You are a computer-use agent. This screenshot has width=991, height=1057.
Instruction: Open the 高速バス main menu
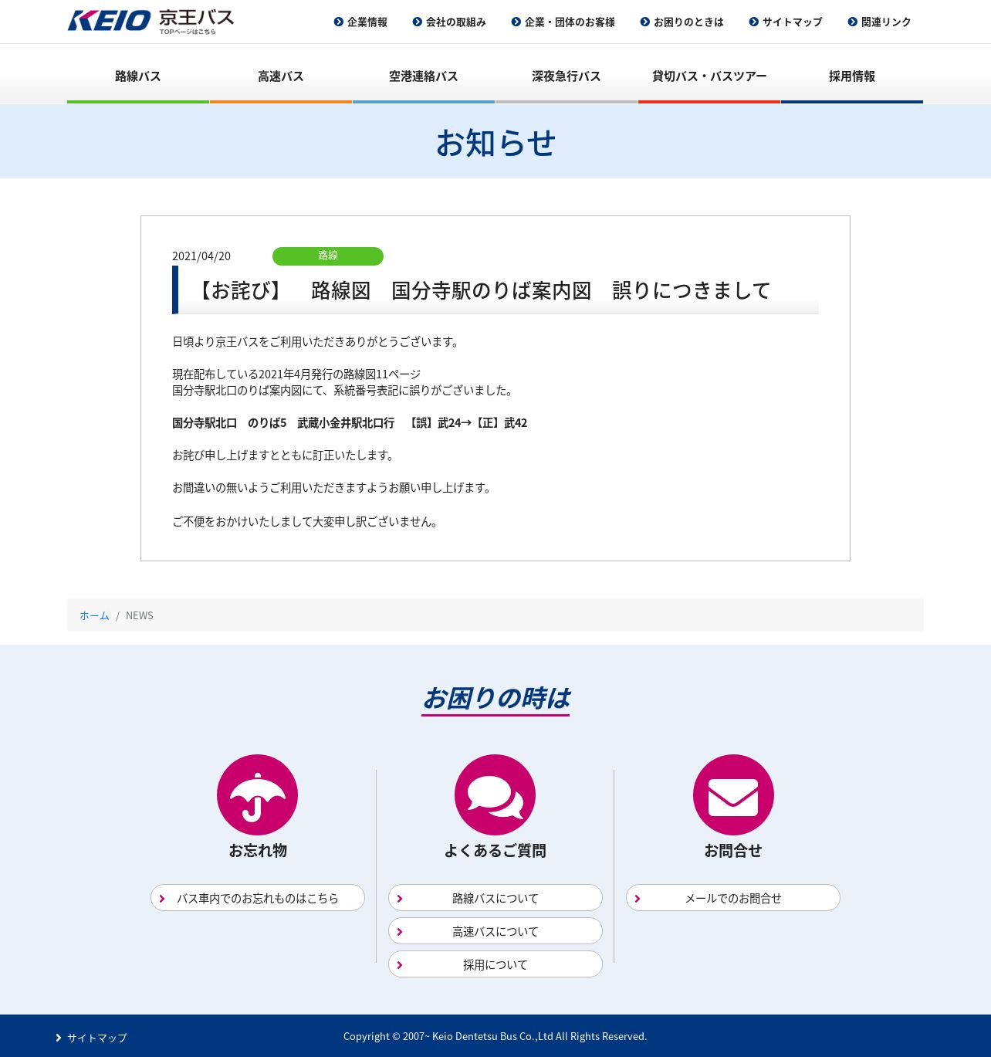click(281, 76)
